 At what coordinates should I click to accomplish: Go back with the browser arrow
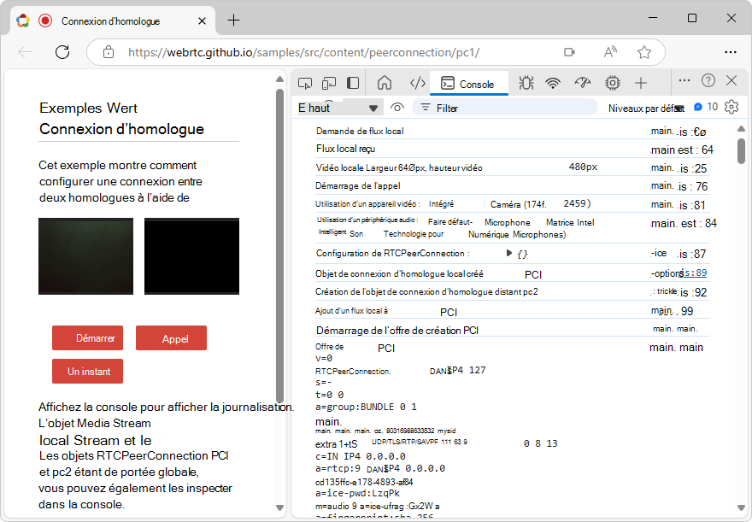pyautogui.click(x=25, y=52)
